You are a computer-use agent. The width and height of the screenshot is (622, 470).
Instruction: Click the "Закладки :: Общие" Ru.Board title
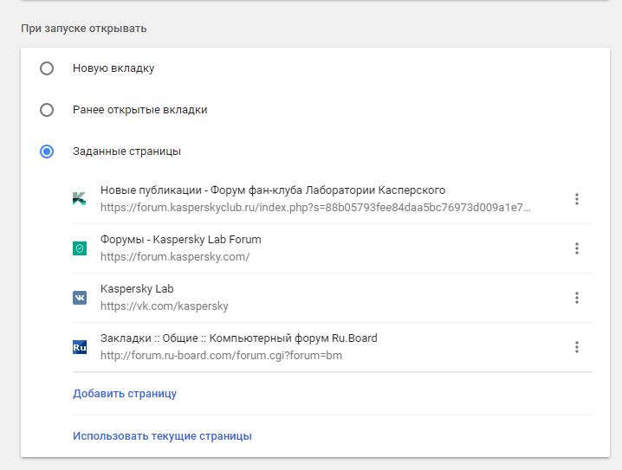click(238, 338)
